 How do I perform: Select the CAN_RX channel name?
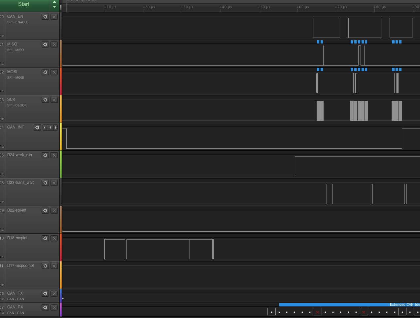(15, 307)
